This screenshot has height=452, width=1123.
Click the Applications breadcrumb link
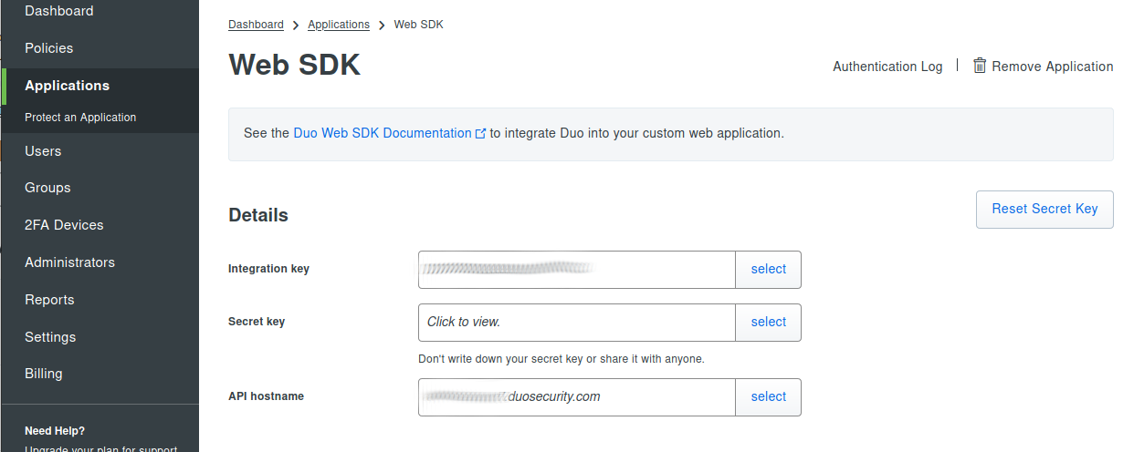[339, 25]
